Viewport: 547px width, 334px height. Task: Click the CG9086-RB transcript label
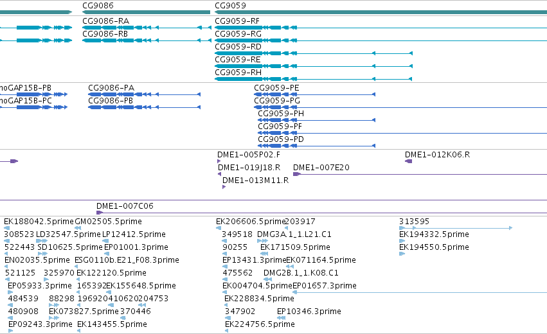[105, 34]
